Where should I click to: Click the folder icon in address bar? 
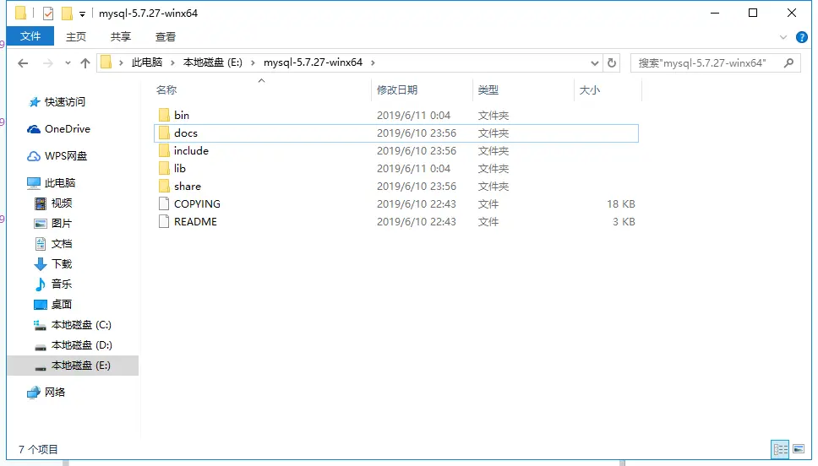(x=106, y=62)
